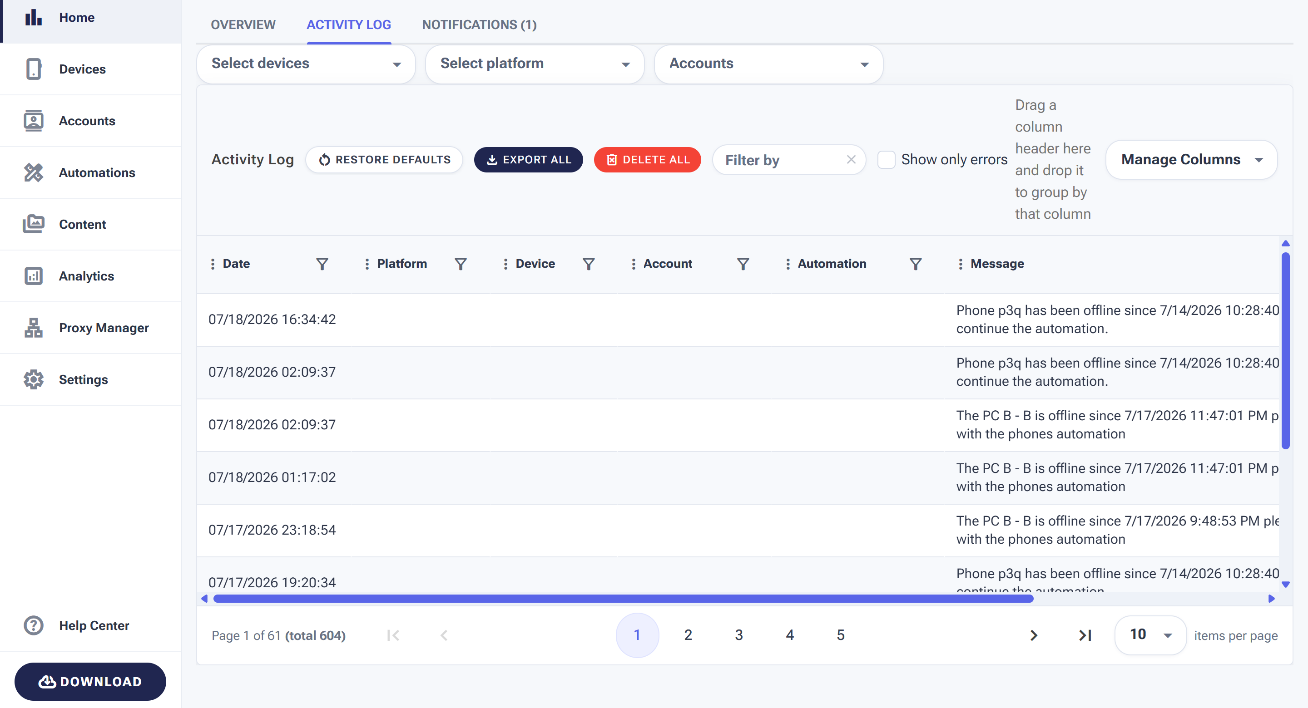Open Message column options menu dots

960,264
